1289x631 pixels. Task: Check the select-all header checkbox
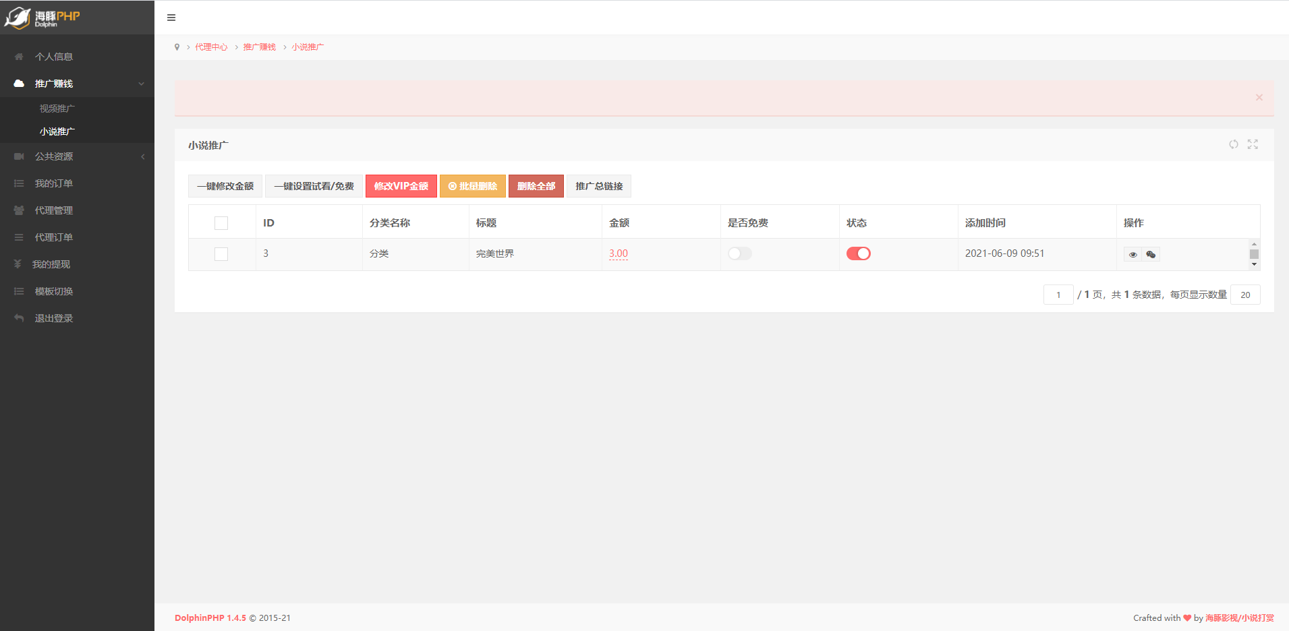(x=221, y=223)
